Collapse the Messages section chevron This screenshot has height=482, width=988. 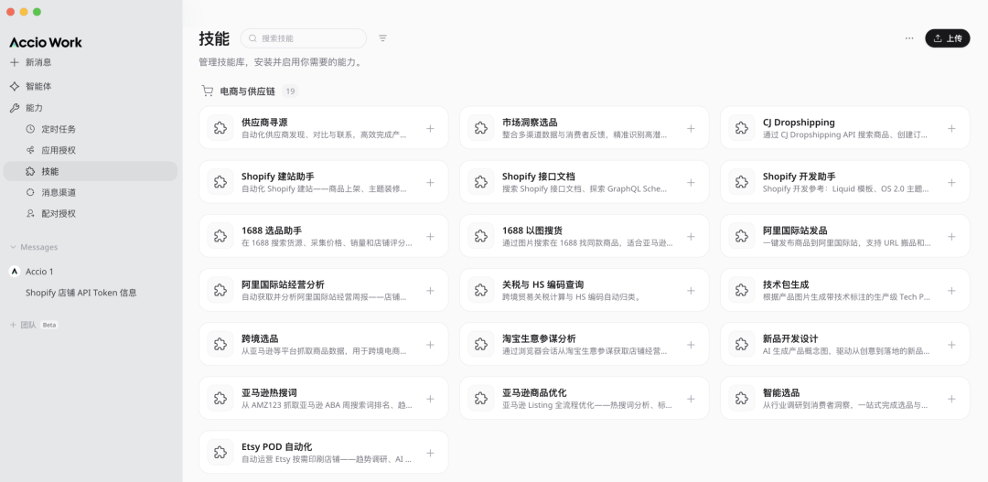tap(13, 247)
